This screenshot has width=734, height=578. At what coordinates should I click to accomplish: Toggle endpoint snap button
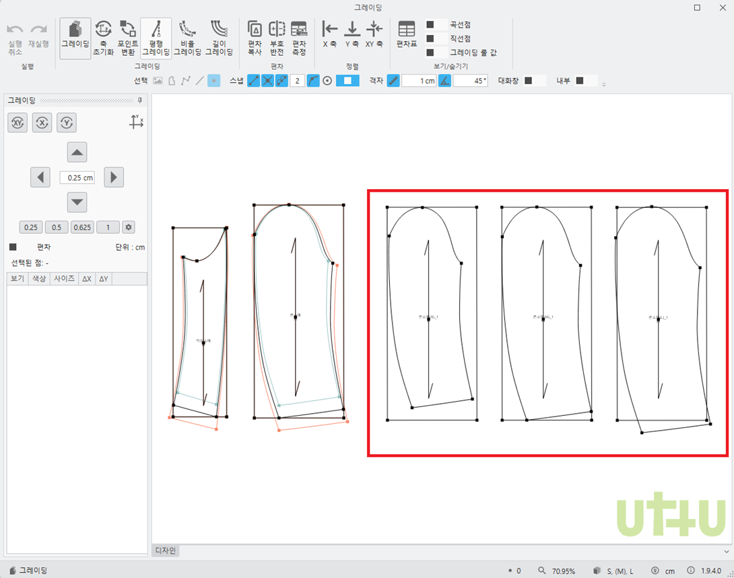pyautogui.click(x=253, y=81)
